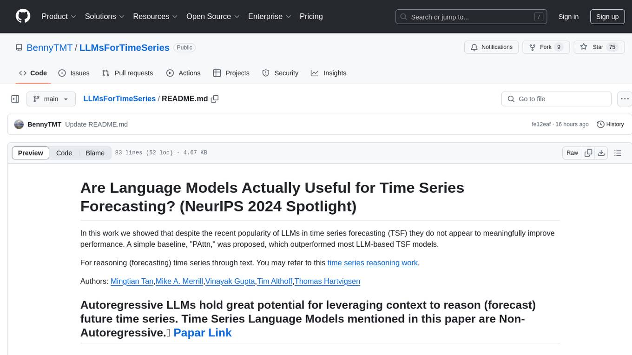The width and height of the screenshot is (632, 355).
Task: Open the Raw file view
Action: [573, 153]
